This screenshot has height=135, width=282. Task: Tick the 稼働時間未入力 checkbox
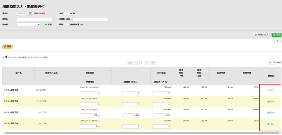(68, 24)
